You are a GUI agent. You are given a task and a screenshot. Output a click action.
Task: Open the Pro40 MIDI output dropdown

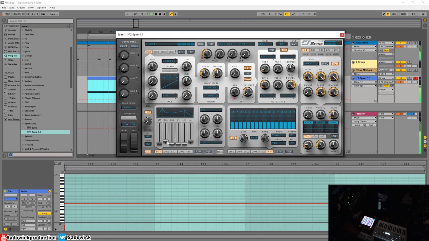pos(386,70)
